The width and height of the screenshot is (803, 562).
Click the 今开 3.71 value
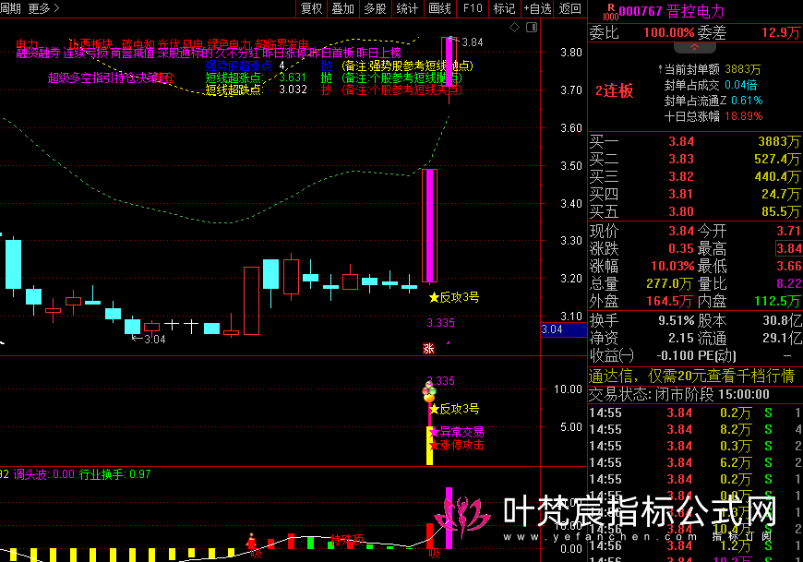click(x=788, y=231)
